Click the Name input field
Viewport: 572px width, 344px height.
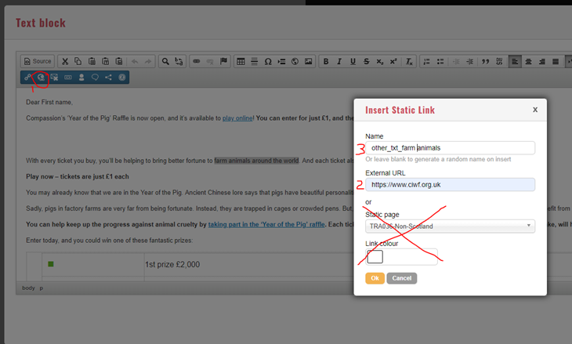[x=451, y=148]
